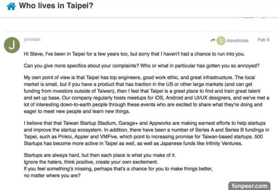Click the blue home icon

click(11, 6)
